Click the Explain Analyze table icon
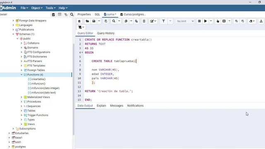The height and width of the screenshot is (149, 265). point(224,21)
